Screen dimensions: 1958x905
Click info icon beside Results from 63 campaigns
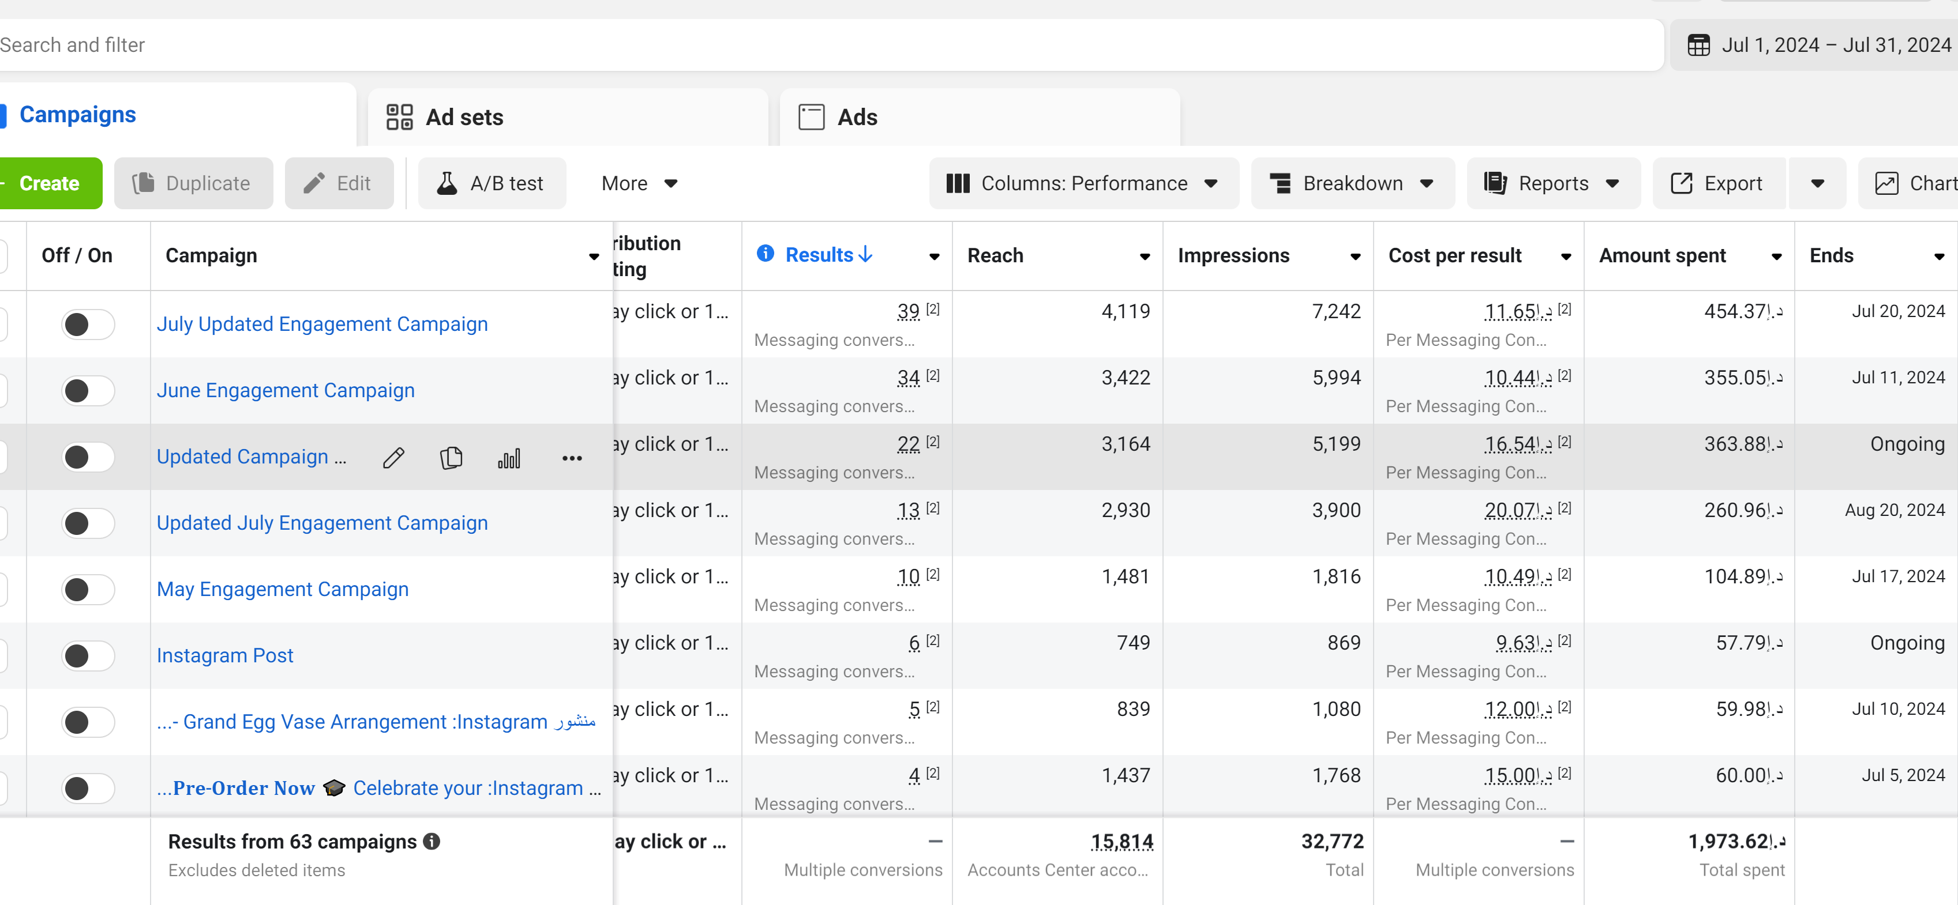(x=432, y=841)
